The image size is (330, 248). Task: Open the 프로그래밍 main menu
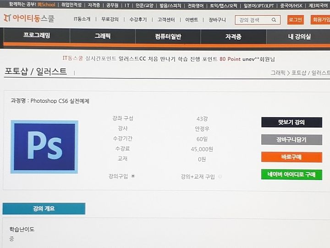pyautogui.click(x=37, y=35)
